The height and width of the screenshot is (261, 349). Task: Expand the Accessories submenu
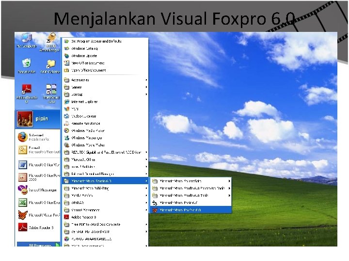(105, 80)
